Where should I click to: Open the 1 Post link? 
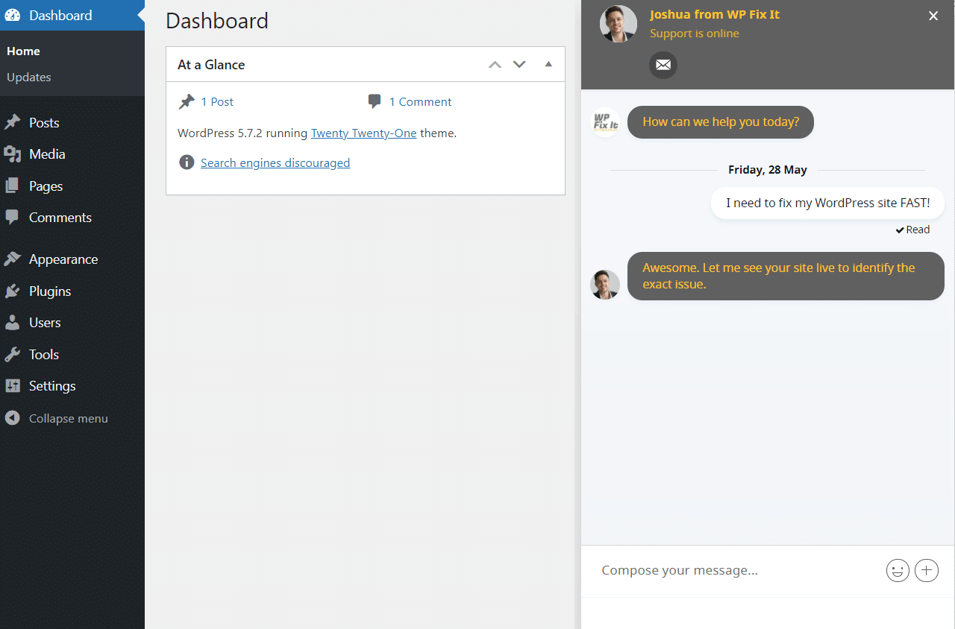(x=217, y=102)
